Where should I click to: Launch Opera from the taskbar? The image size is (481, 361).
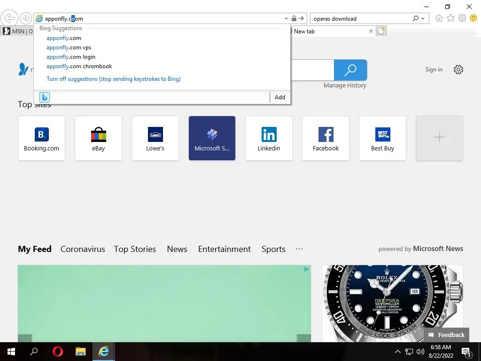pos(57,352)
